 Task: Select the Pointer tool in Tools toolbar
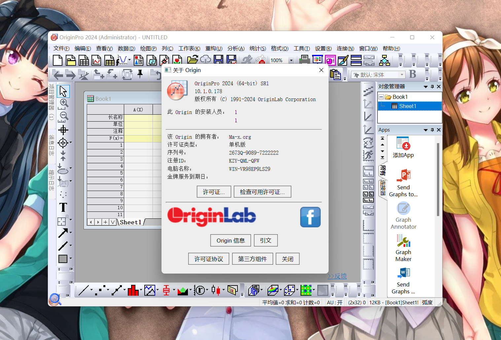pyautogui.click(x=63, y=91)
